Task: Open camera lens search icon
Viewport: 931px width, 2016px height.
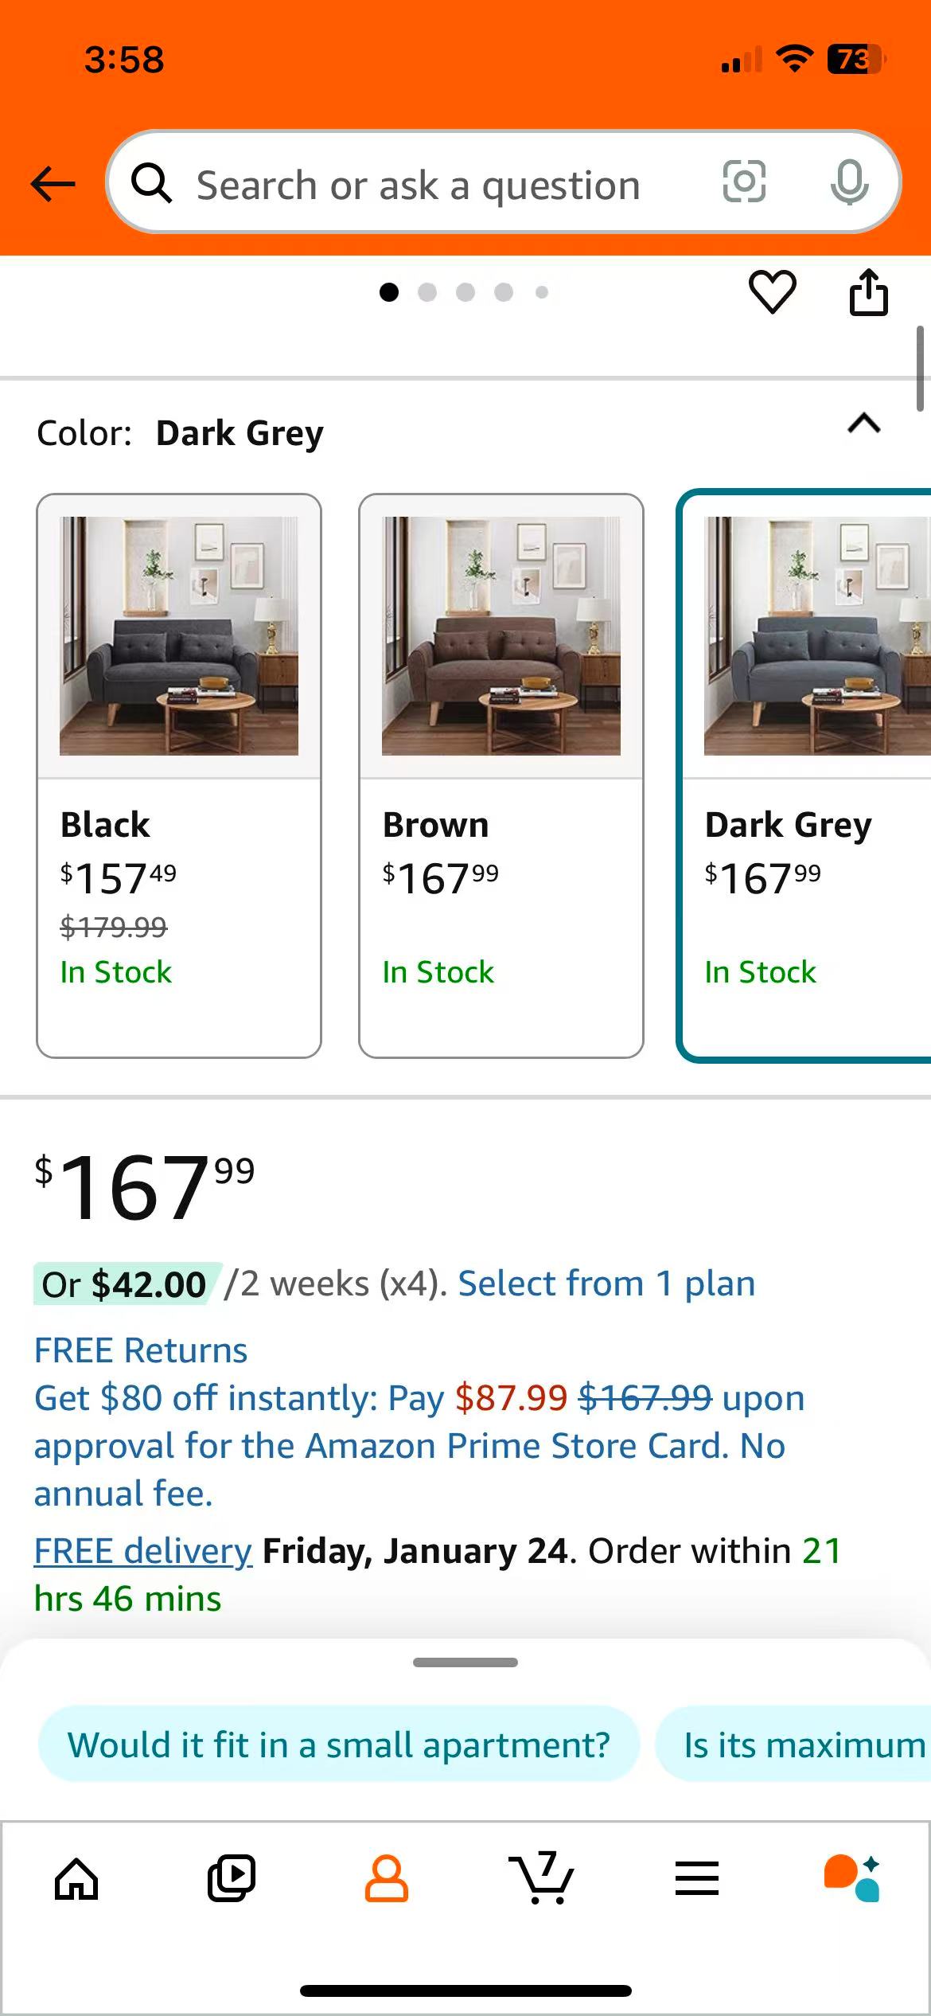Action: [744, 182]
